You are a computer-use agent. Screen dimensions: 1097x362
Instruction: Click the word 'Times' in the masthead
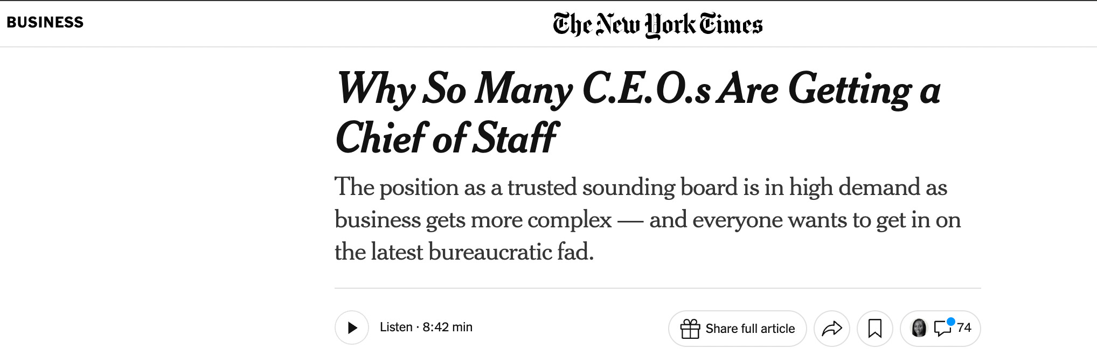731,25
